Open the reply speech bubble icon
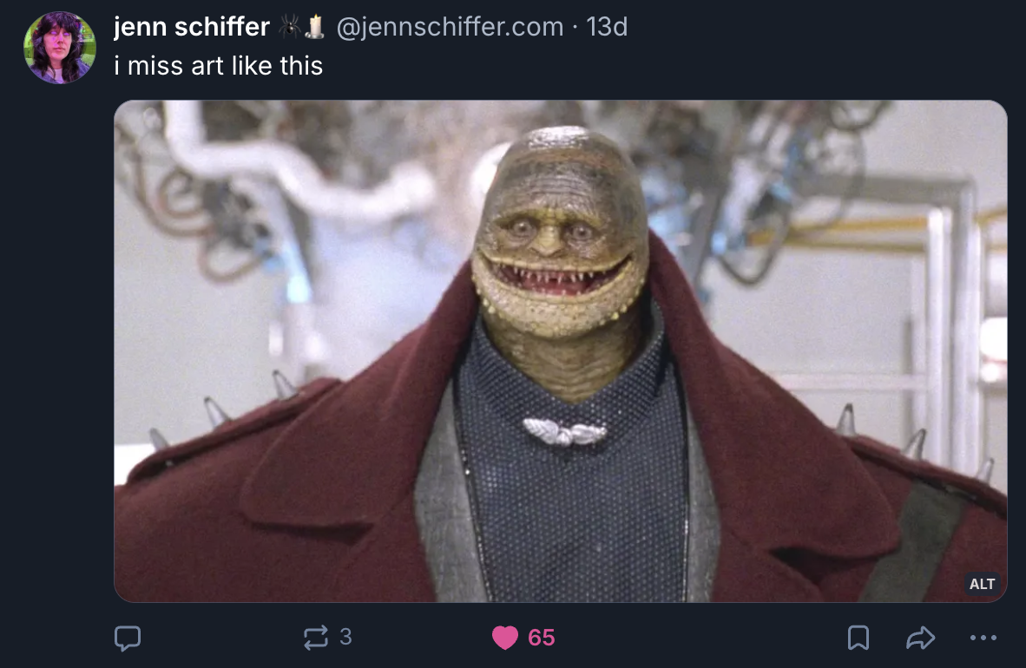This screenshot has width=1026, height=668. [x=128, y=638]
